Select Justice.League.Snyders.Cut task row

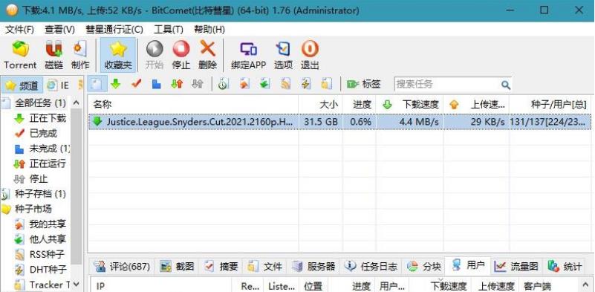pos(339,122)
